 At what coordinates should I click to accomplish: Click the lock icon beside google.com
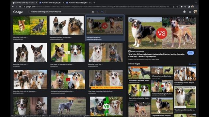(x=24, y=7)
